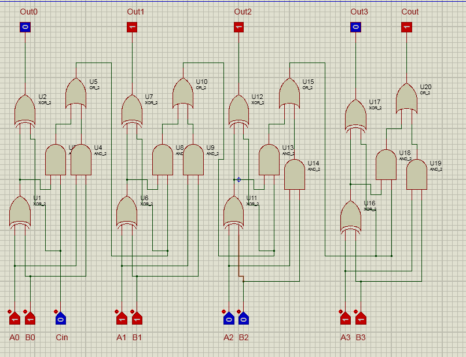Click the Cout output probe
The height and width of the screenshot is (357, 466).
[407, 26]
